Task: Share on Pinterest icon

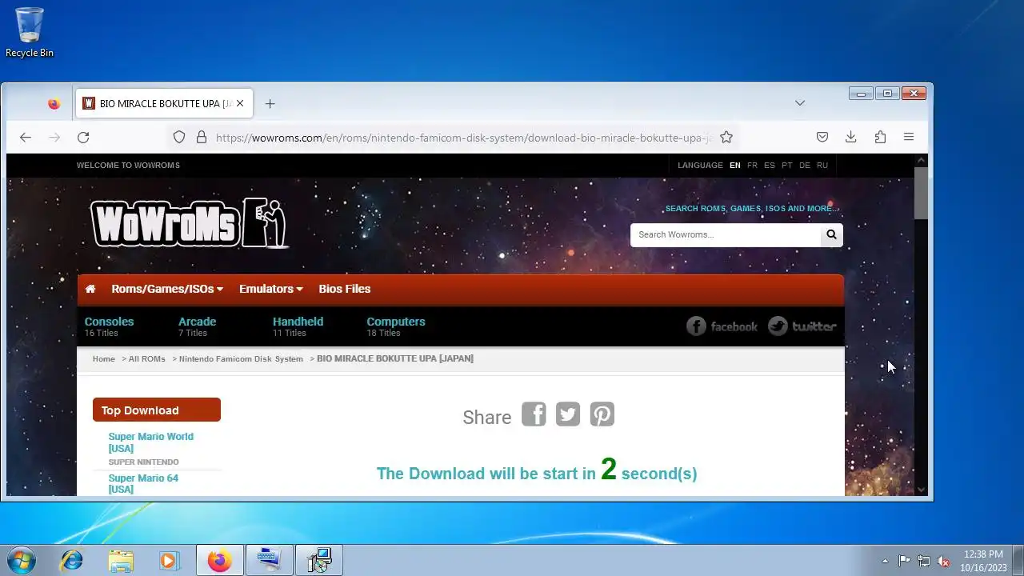Action: click(x=602, y=414)
